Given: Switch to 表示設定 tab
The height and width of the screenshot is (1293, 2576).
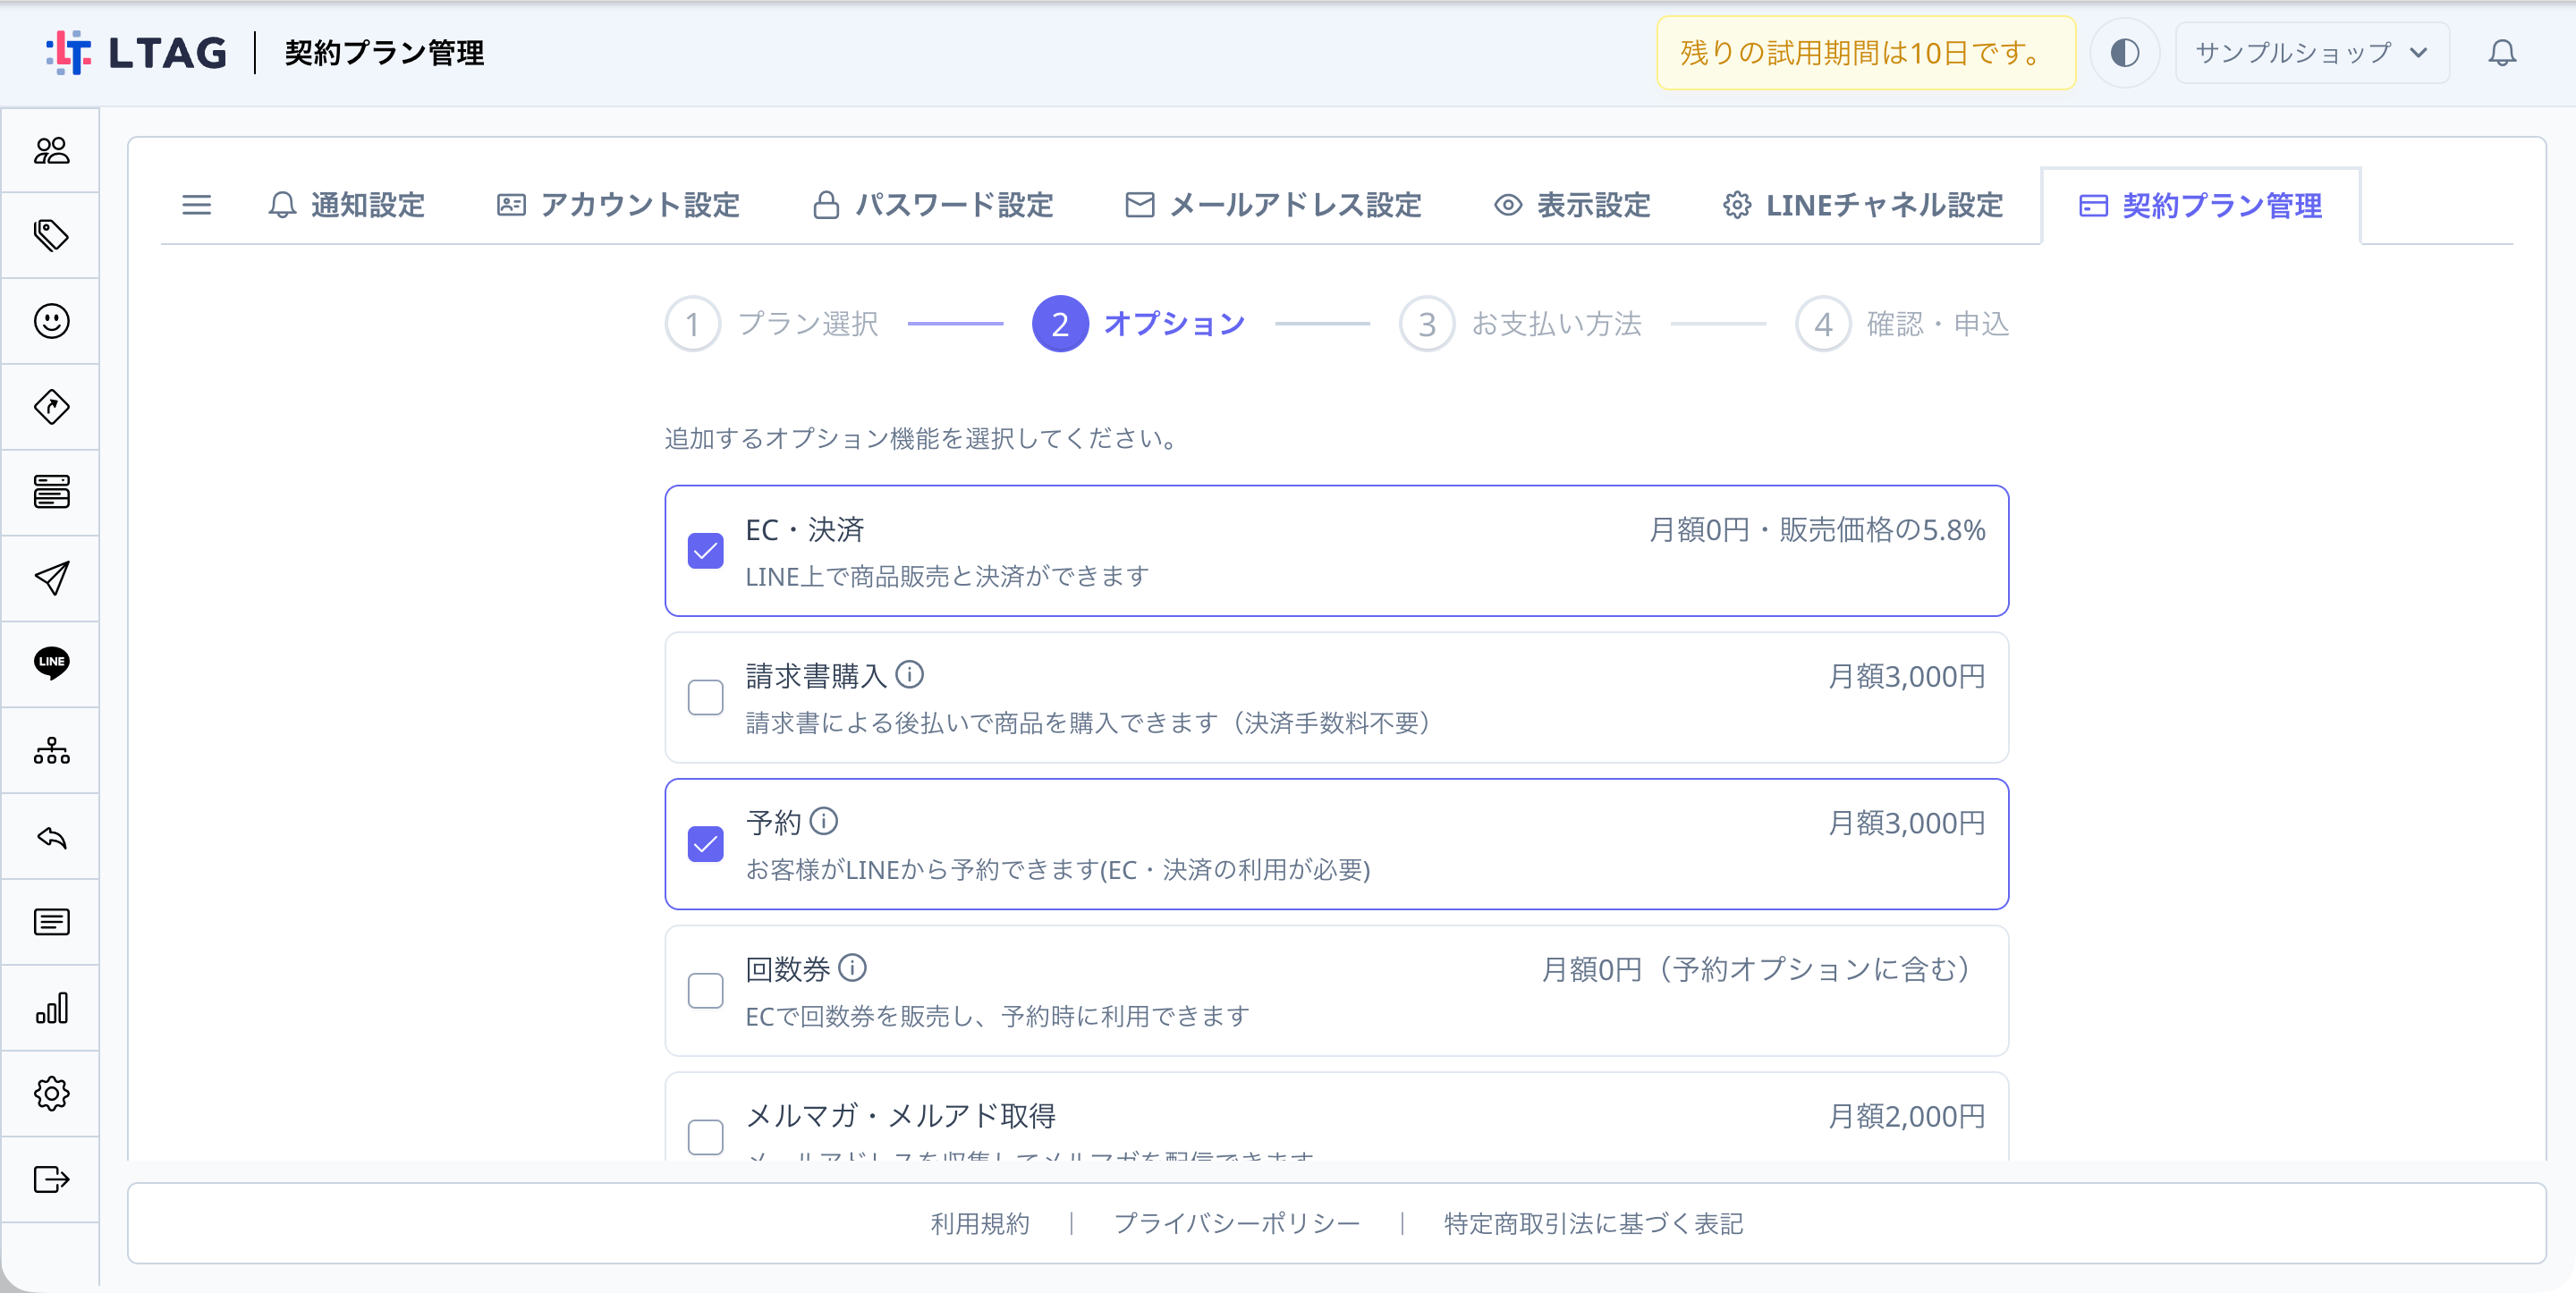Looking at the screenshot, I should [1572, 205].
